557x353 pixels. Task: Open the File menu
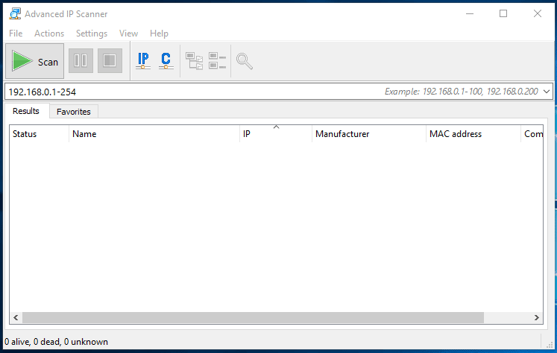click(x=16, y=34)
